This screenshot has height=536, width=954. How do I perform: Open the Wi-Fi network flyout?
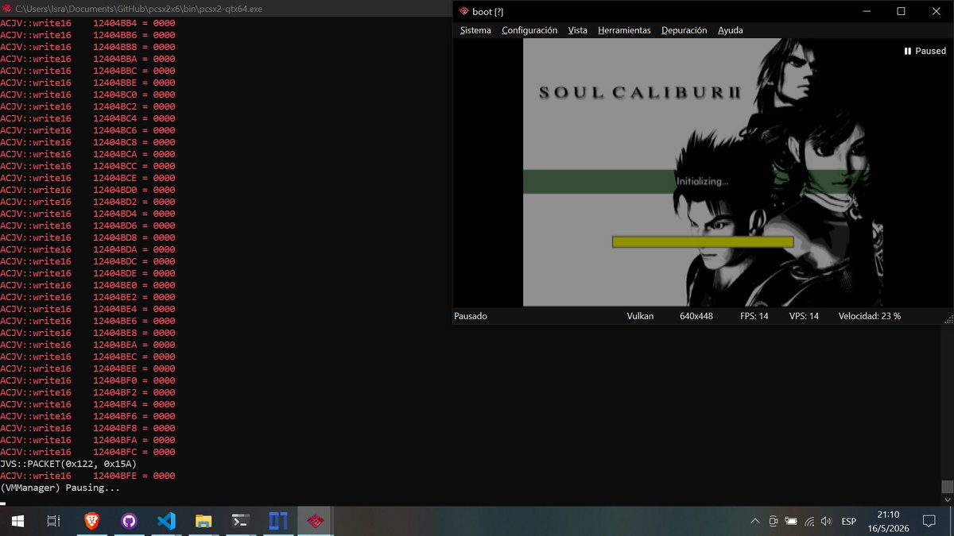tap(809, 521)
